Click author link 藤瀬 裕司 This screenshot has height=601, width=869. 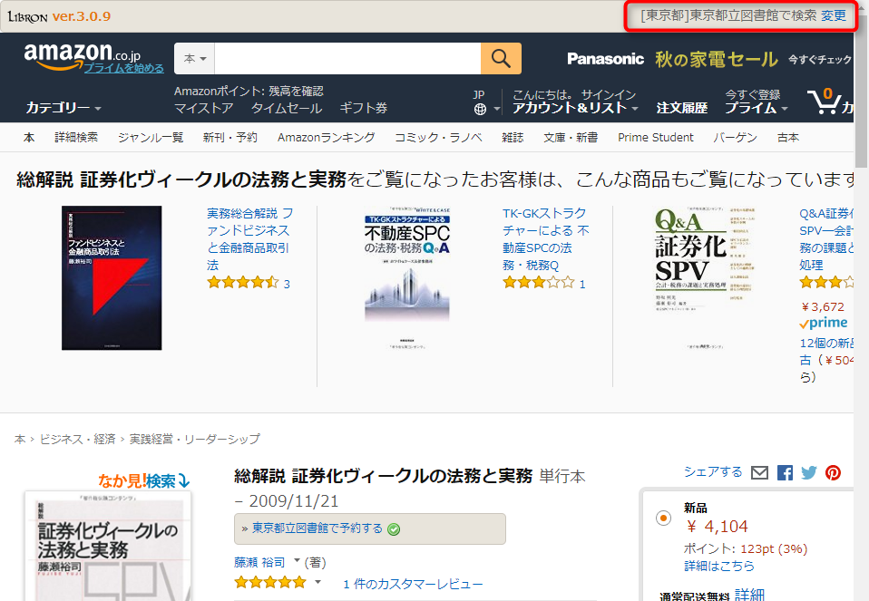(x=259, y=562)
